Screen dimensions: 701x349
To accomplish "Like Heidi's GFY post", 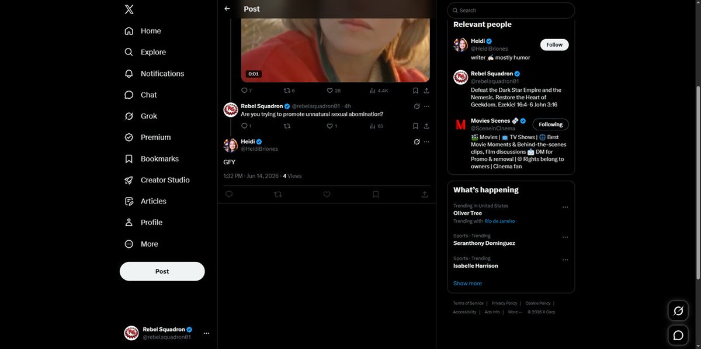I will click(x=327, y=194).
